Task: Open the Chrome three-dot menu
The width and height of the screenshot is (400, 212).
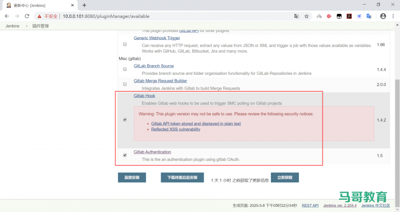Action: (393, 16)
